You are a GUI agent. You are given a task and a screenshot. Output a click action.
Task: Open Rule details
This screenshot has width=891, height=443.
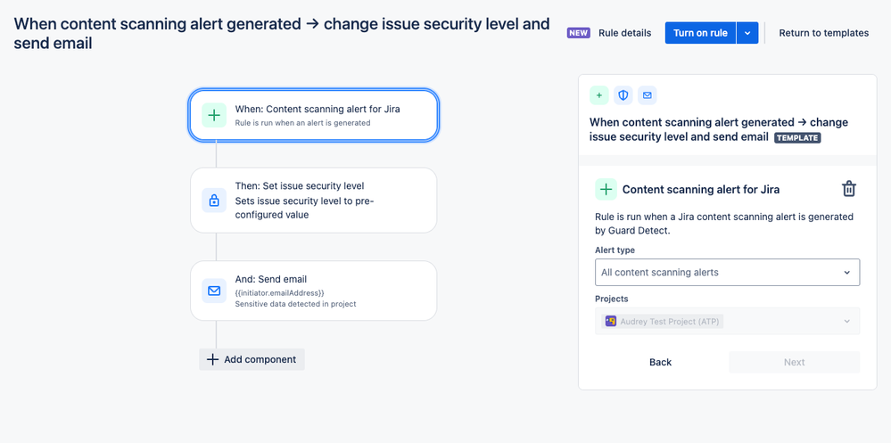tap(624, 33)
